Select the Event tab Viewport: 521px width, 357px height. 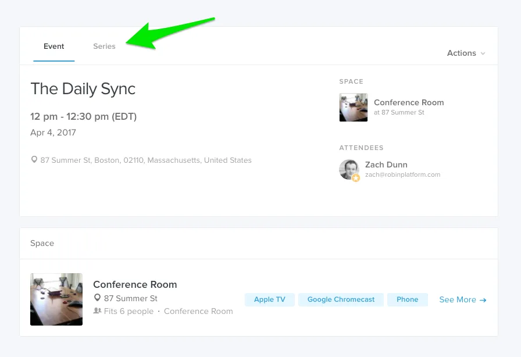54,46
